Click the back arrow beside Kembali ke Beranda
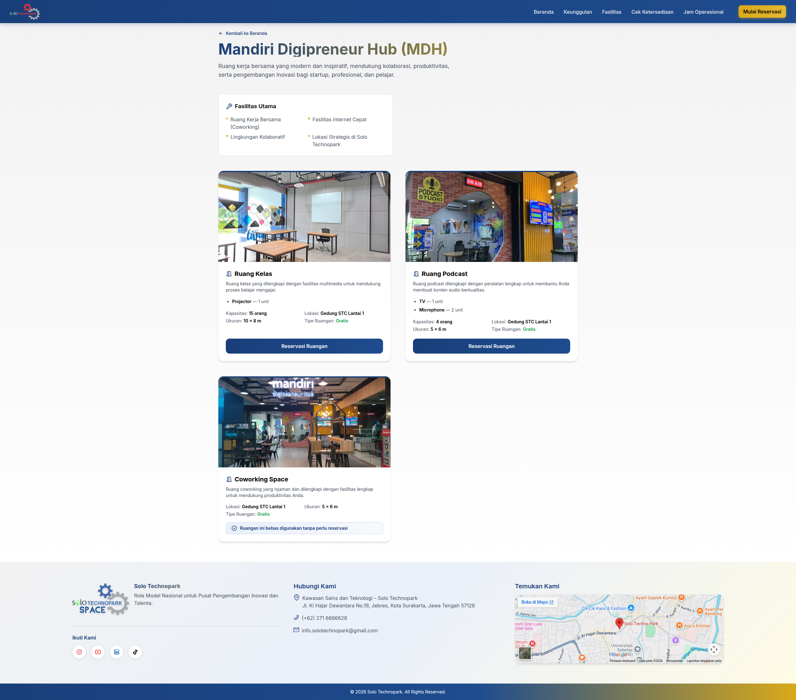The width and height of the screenshot is (796, 700). (x=221, y=33)
